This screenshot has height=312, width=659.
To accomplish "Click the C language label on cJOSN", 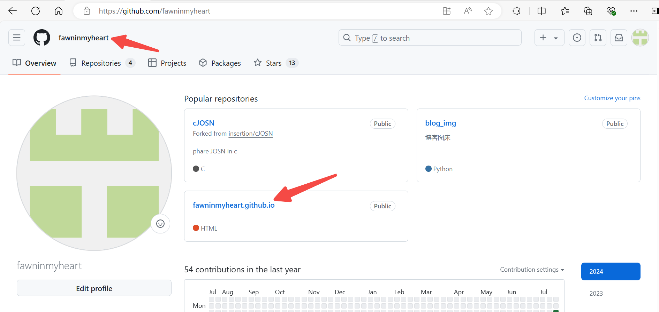I will (x=199, y=169).
